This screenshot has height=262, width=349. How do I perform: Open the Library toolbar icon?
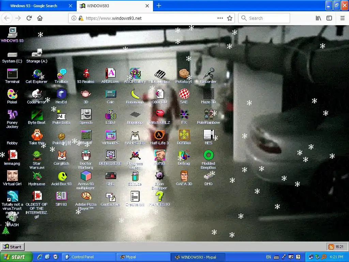(x=318, y=18)
